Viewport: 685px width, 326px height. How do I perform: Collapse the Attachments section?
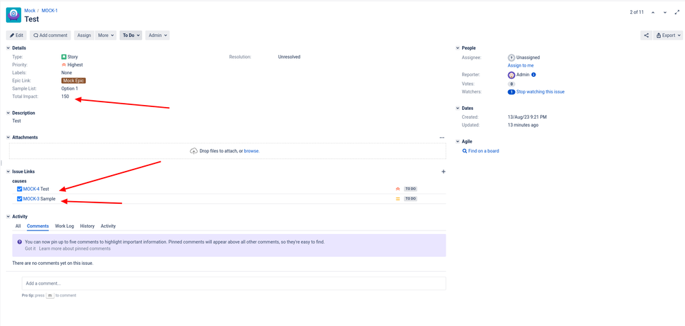pos(8,137)
